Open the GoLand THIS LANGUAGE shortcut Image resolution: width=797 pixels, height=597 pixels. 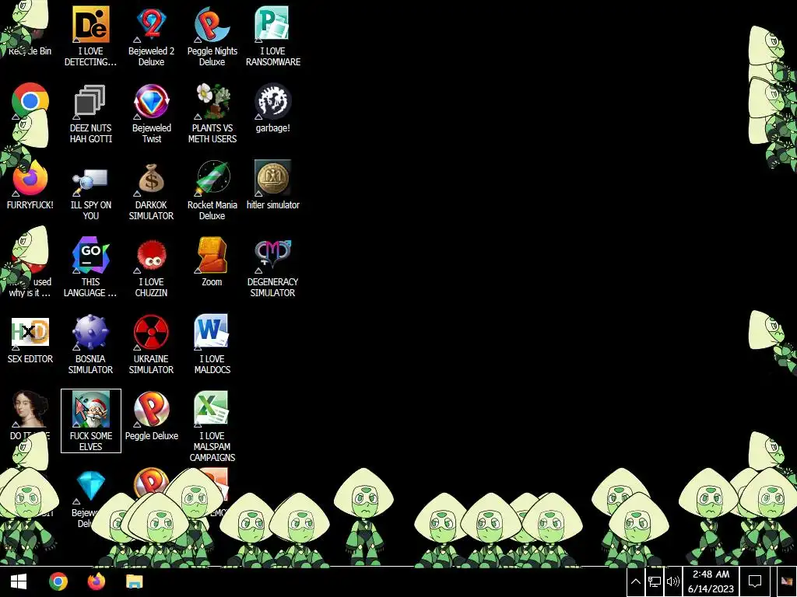pyautogui.click(x=90, y=254)
